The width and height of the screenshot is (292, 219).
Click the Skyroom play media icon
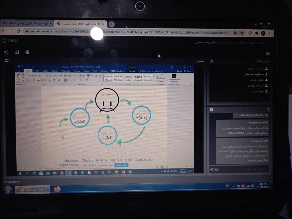click(17, 52)
